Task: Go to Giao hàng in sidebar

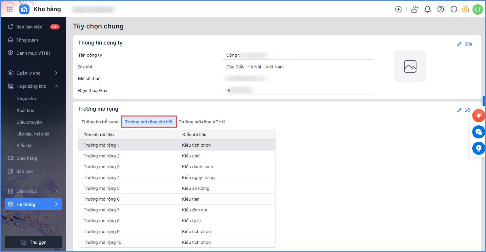Action: tap(33, 158)
